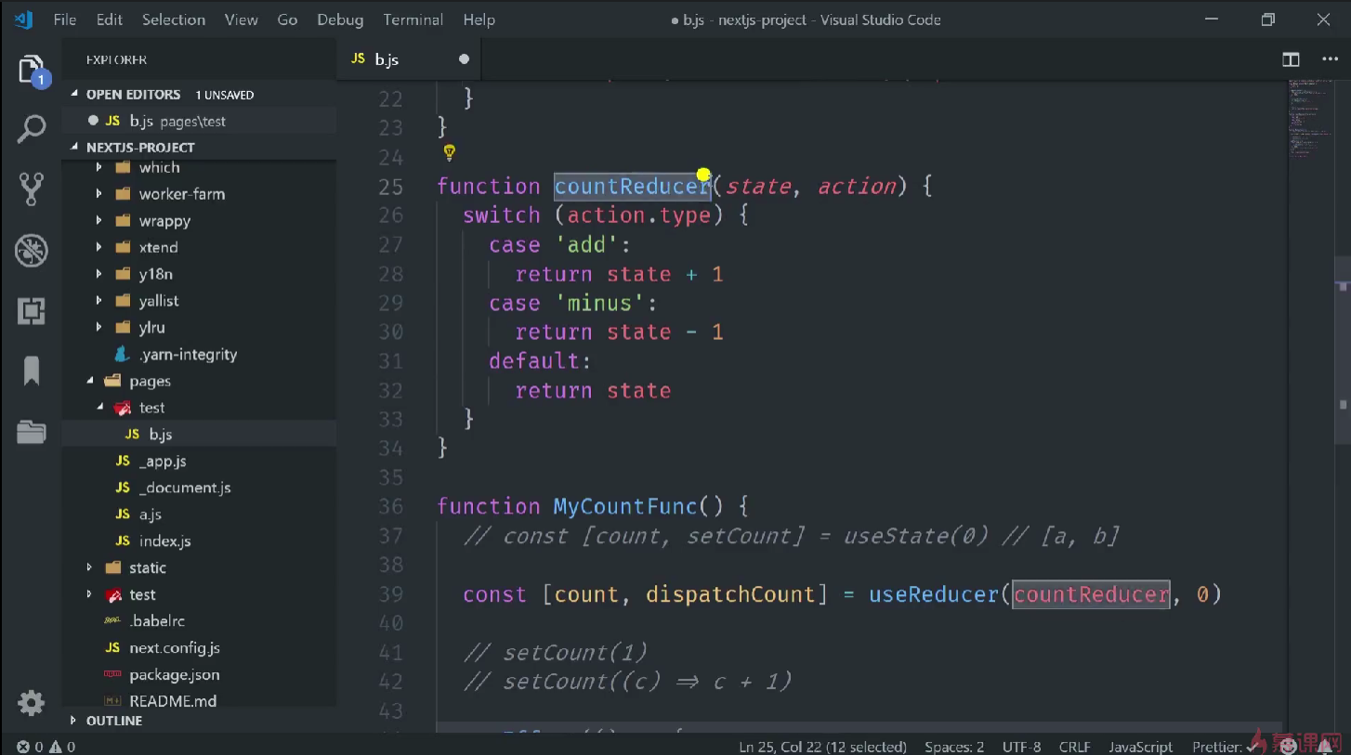Image resolution: width=1351 pixels, height=755 pixels.
Task: Split the editor to the right
Action: pos(1291,59)
